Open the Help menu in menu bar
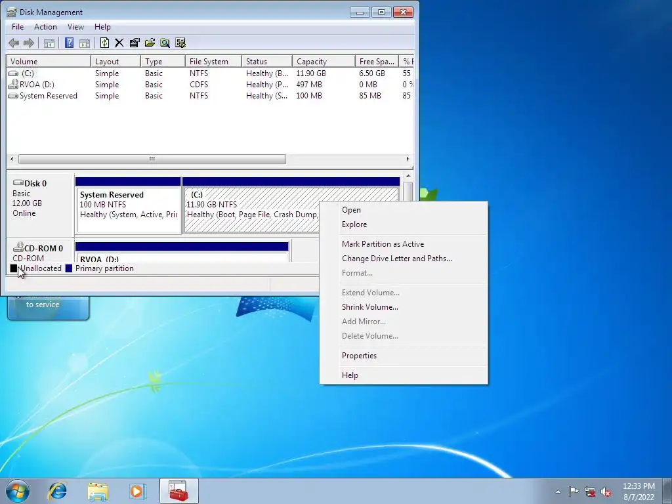This screenshot has width=672, height=504. (102, 26)
